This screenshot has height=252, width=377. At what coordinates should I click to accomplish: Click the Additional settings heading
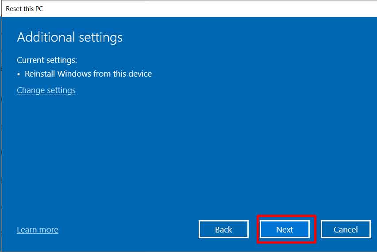[70, 37]
